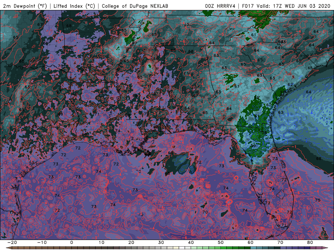The height and width of the screenshot is (250, 334).
Task: Click the 20 color scale label
Action: 131,242
